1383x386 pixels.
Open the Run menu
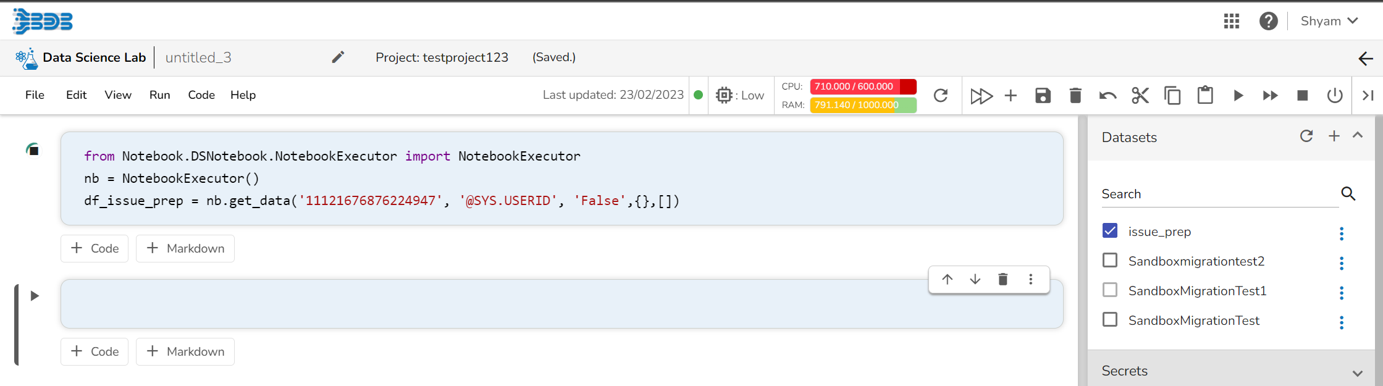[159, 95]
